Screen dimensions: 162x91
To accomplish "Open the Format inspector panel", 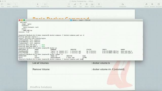I will [x=146, y=4].
